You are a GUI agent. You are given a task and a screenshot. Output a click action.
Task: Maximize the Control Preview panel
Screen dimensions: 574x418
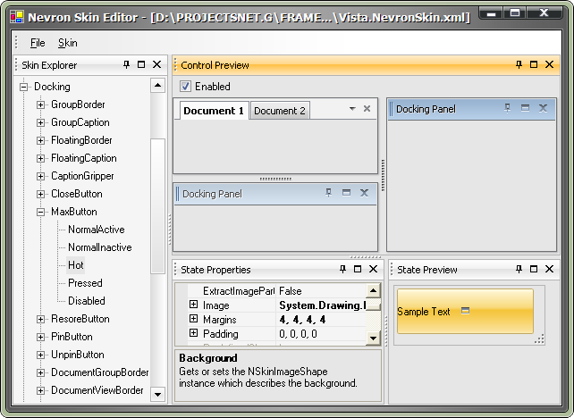tap(534, 64)
